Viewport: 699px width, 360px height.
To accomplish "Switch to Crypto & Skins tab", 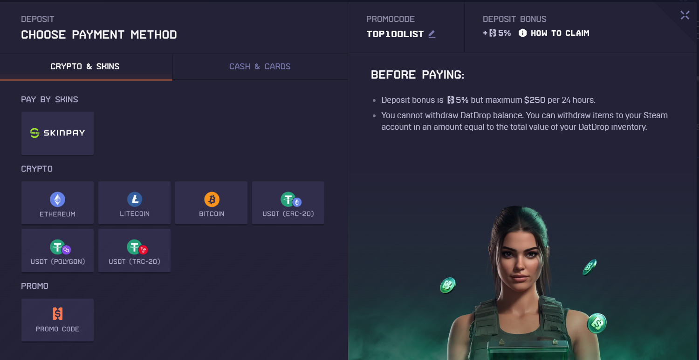I will (x=85, y=67).
